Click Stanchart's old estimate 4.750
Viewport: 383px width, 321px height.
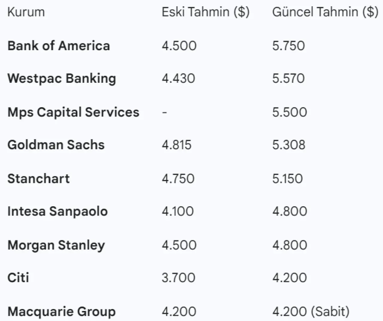[178, 178]
